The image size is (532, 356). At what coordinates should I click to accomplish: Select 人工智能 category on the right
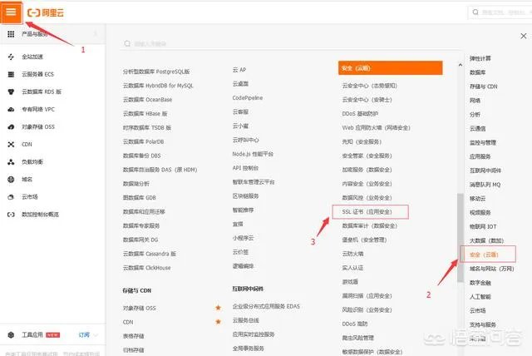480,297
